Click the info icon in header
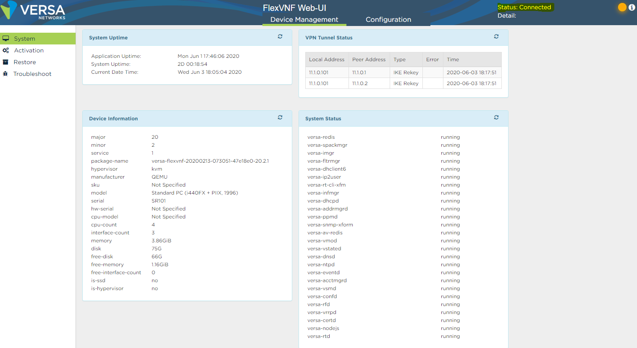 [x=632, y=7]
